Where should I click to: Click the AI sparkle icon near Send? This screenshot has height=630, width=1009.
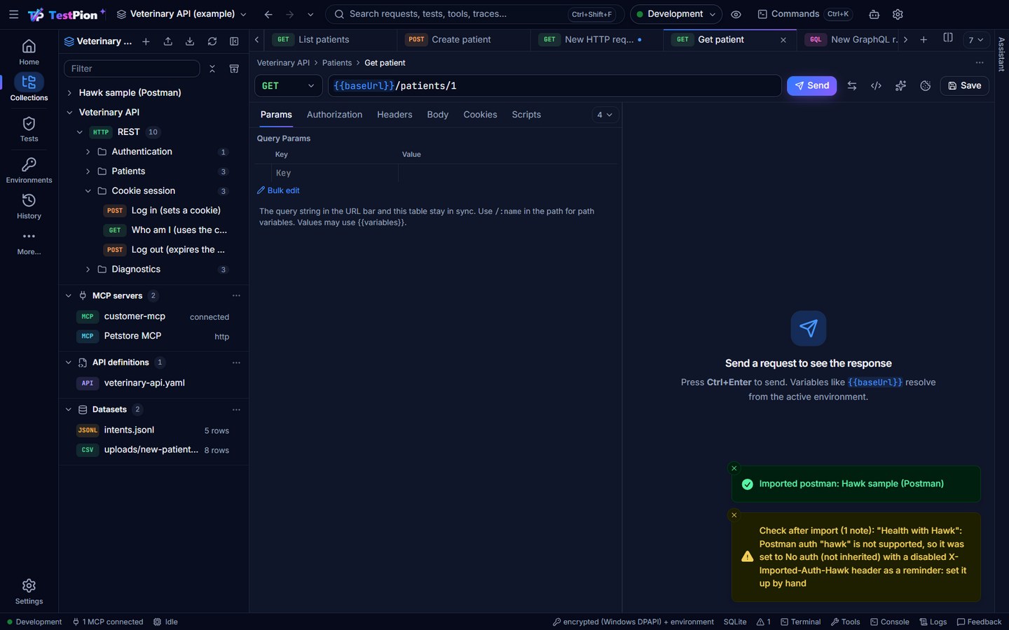pos(900,85)
